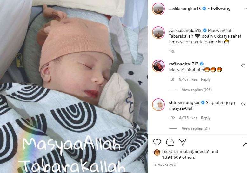Reply to the raffinagita1717 comment

point(206,79)
